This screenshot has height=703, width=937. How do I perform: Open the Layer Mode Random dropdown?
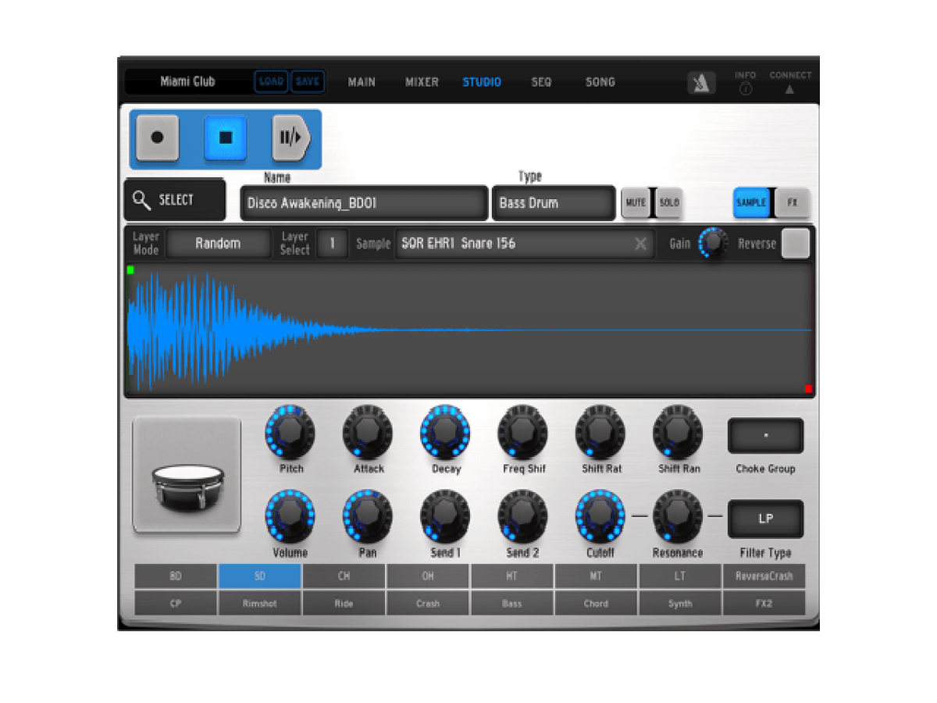[x=218, y=244]
